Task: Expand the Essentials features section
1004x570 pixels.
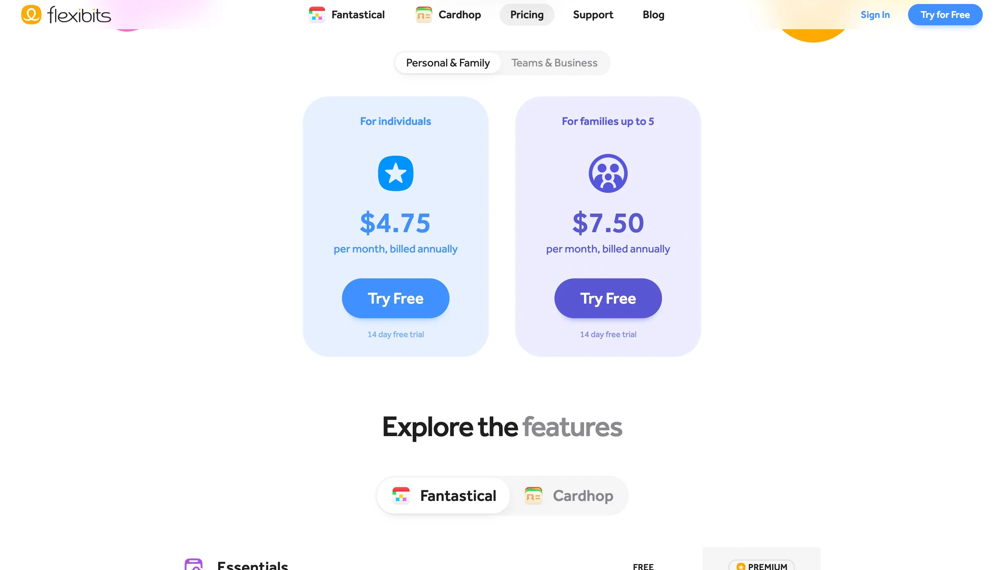Action: pos(252,564)
